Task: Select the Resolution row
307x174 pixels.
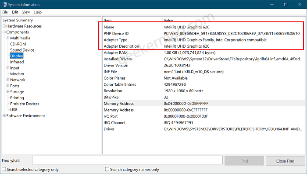Action: click(x=204, y=91)
